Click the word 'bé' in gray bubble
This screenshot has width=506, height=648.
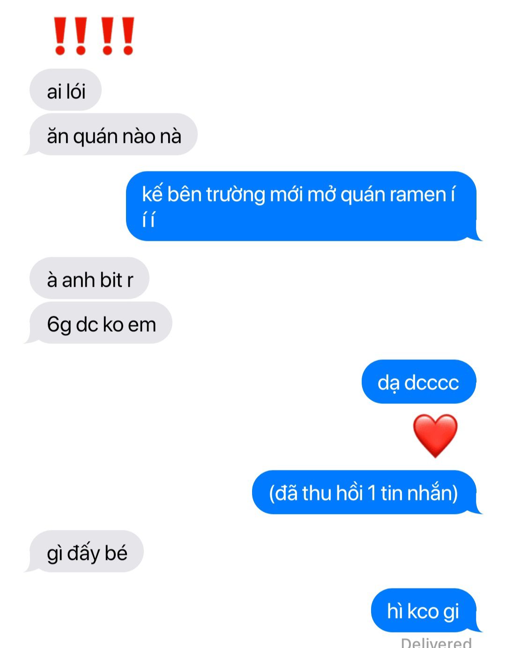(x=116, y=553)
